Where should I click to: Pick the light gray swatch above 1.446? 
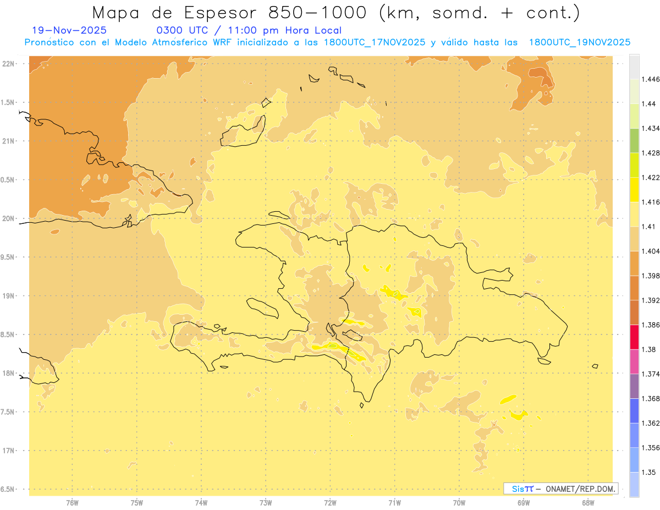634,67
